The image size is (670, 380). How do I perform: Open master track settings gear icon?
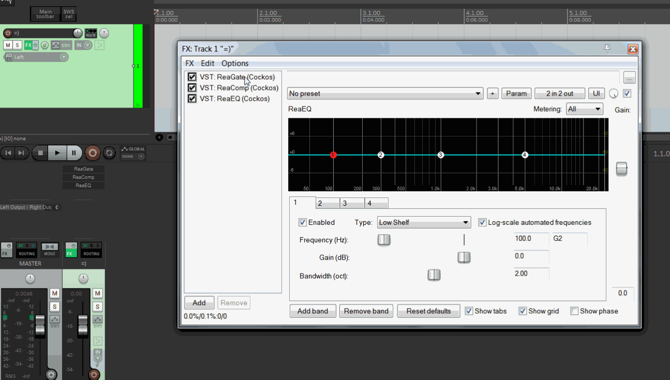[51, 375]
